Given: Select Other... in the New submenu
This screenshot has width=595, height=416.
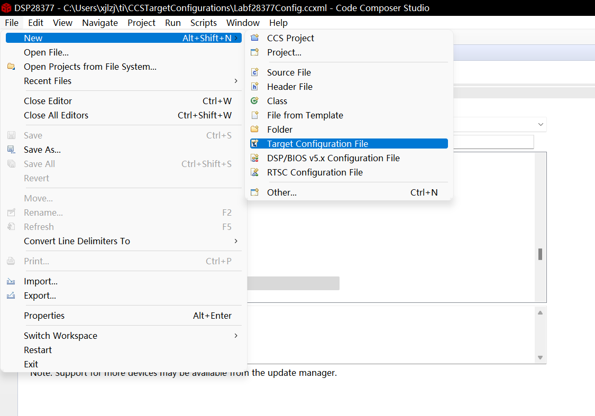Looking at the screenshot, I should (281, 192).
